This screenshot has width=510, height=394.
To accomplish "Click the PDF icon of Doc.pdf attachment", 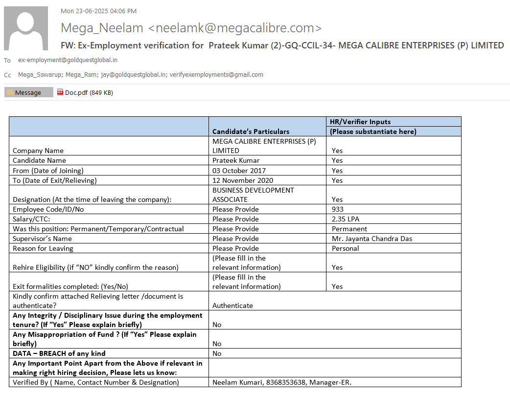I will 60,92.
